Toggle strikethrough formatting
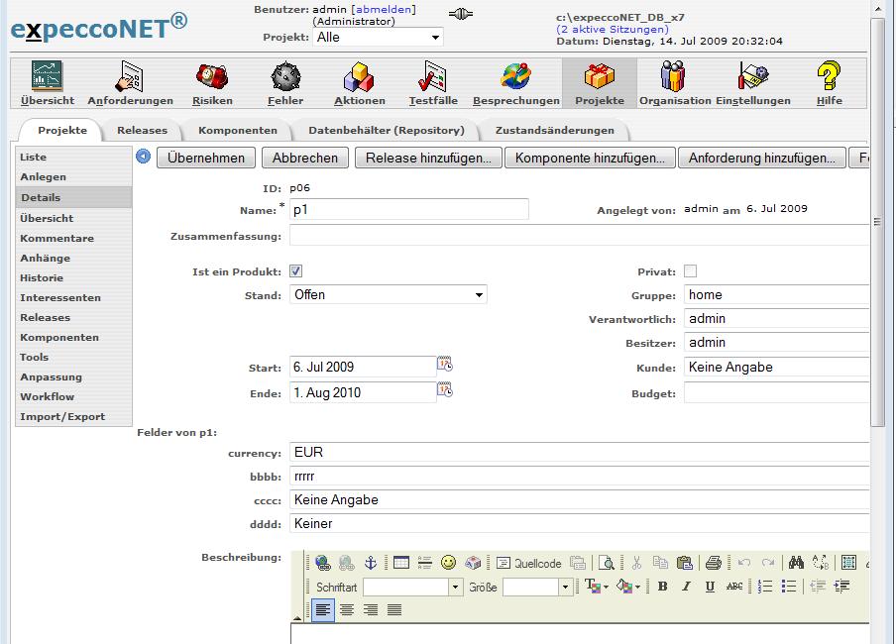This screenshot has height=644, width=896. click(734, 587)
